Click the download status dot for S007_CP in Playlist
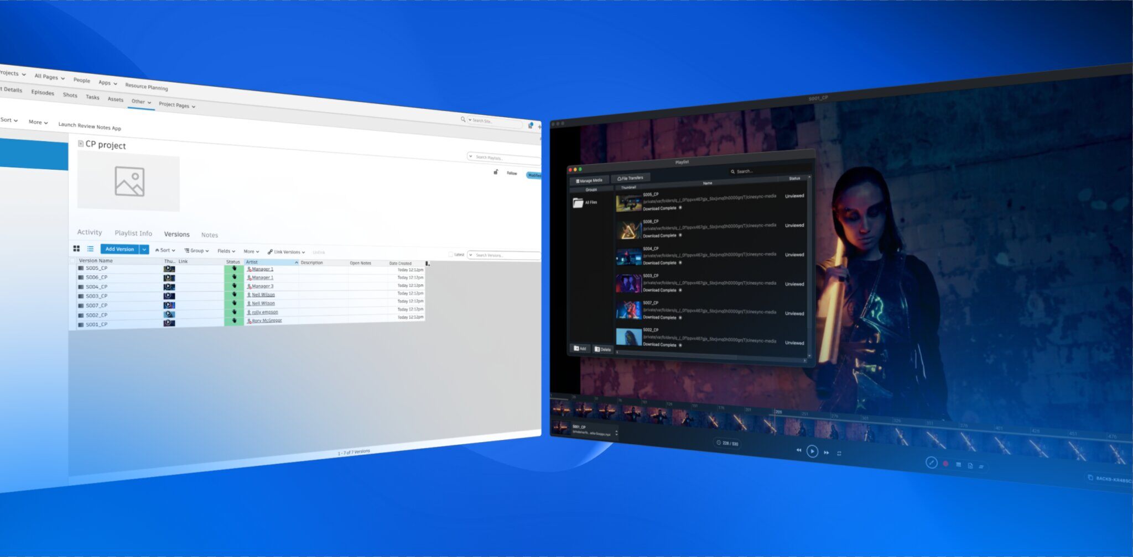1133x557 pixels. click(x=680, y=317)
